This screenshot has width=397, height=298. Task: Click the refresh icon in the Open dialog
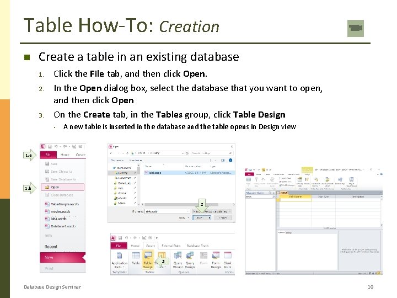[x=187, y=153]
